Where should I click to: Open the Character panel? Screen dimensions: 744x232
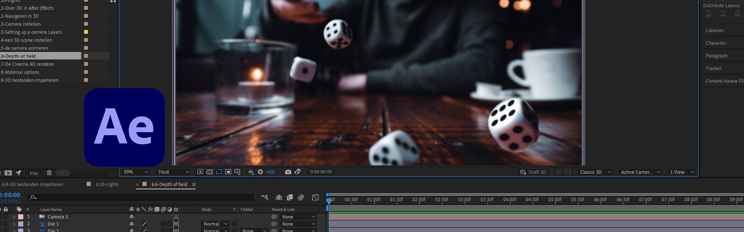point(716,43)
